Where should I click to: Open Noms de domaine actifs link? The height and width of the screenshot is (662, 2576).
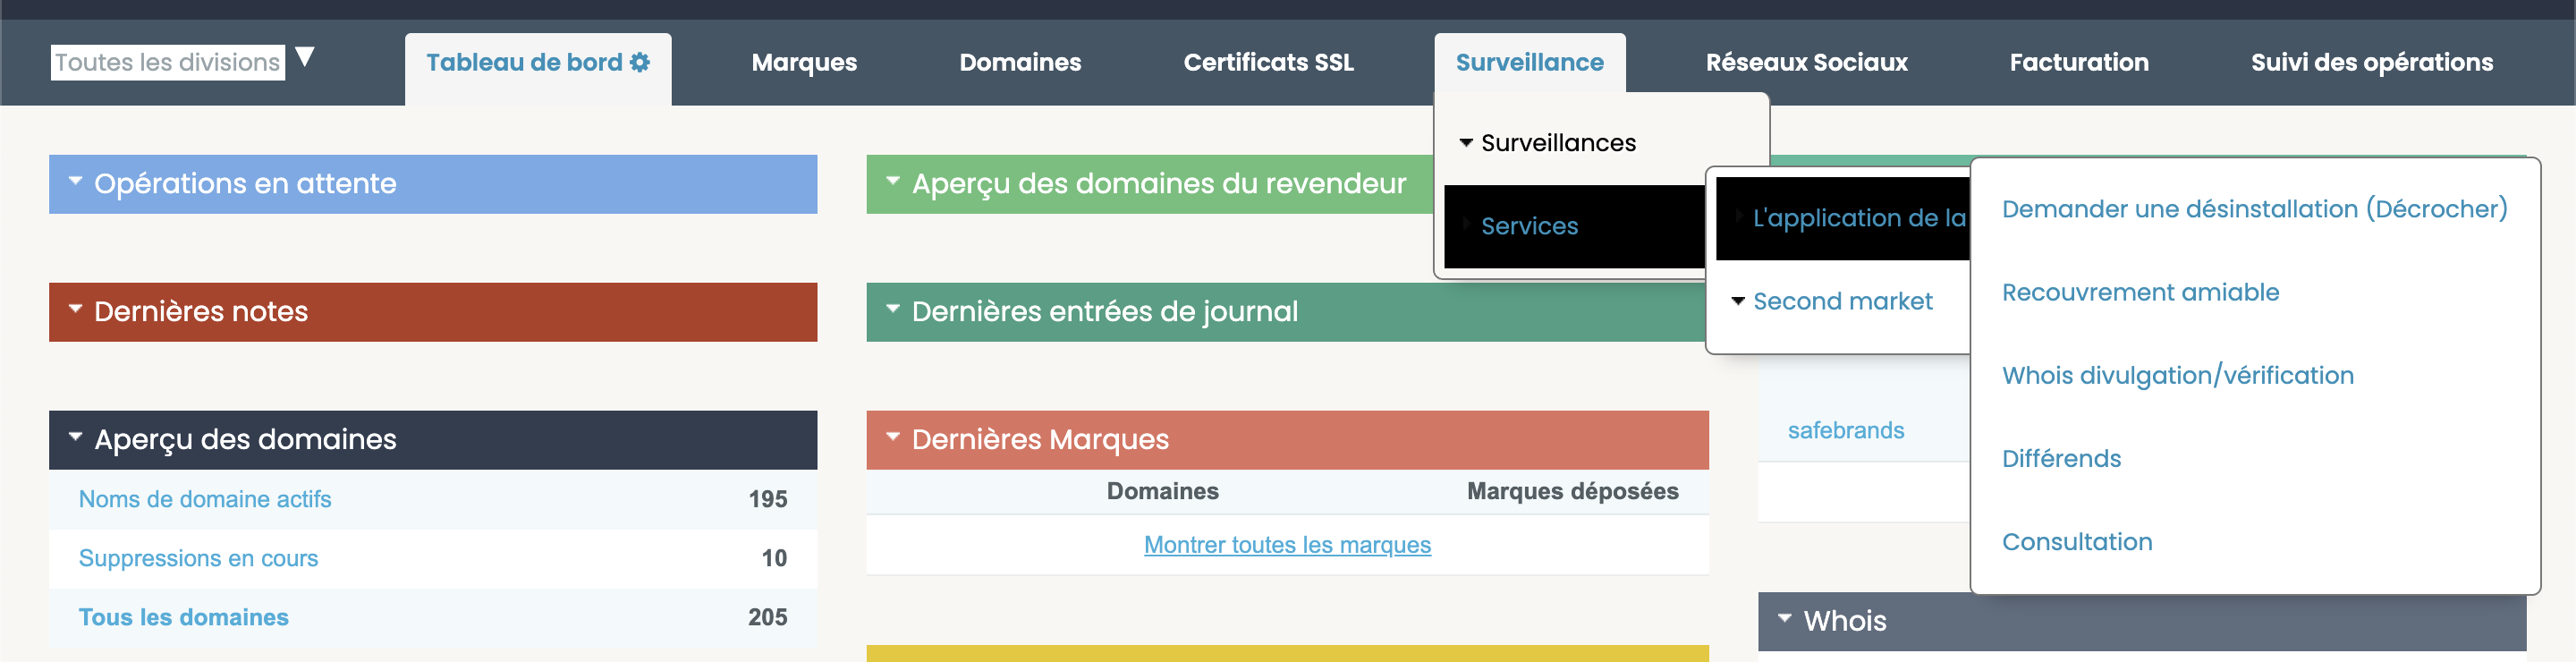tap(205, 499)
